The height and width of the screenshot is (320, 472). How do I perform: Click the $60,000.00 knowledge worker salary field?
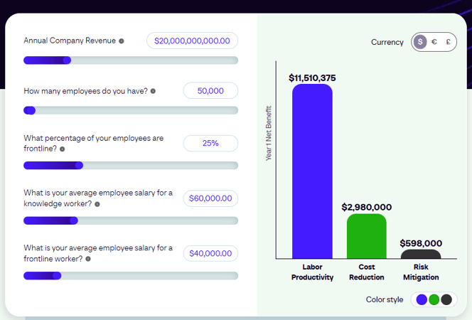210,198
